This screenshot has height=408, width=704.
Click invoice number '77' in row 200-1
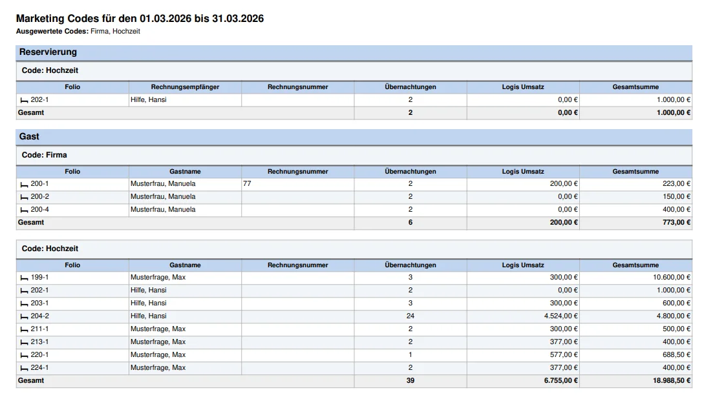point(247,184)
